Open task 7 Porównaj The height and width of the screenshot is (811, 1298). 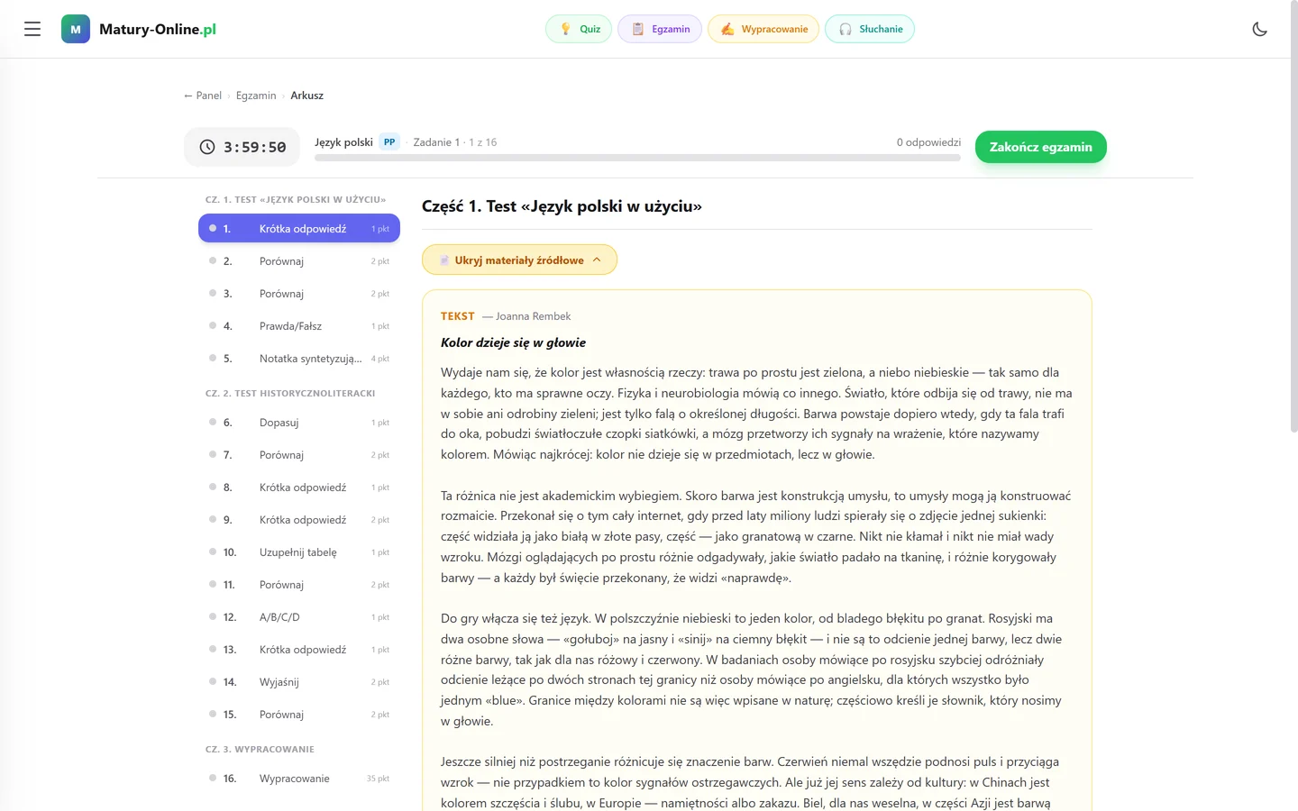click(x=299, y=454)
